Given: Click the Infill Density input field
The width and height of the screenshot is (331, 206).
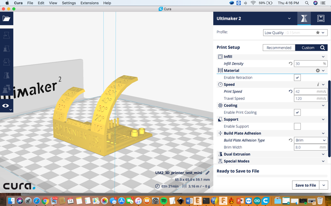Looking at the screenshot, I should pyautogui.click(x=310, y=63).
